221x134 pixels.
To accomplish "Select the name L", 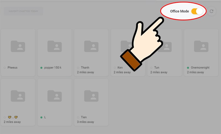I will point(45,117).
